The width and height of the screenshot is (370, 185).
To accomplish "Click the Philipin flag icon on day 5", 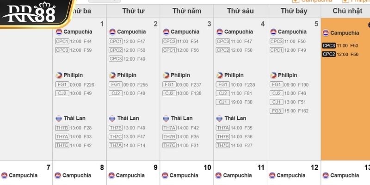I will (x=273, y=75).
